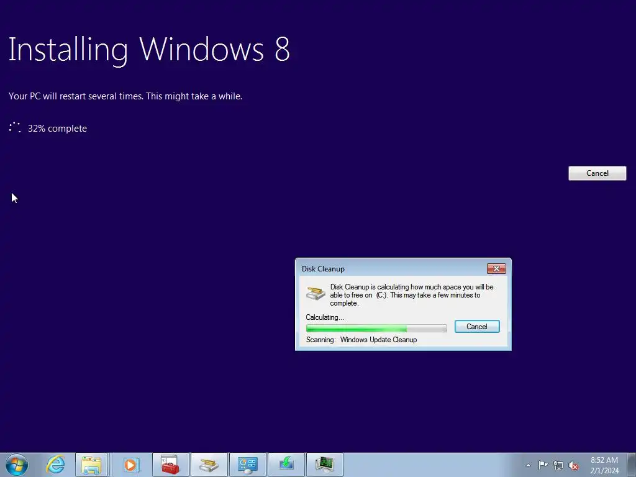Open Action Center flag icon

coord(543,465)
